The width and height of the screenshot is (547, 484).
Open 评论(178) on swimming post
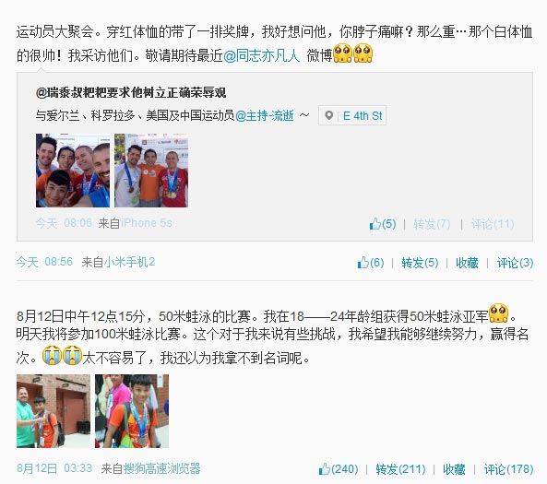[x=508, y=469]
